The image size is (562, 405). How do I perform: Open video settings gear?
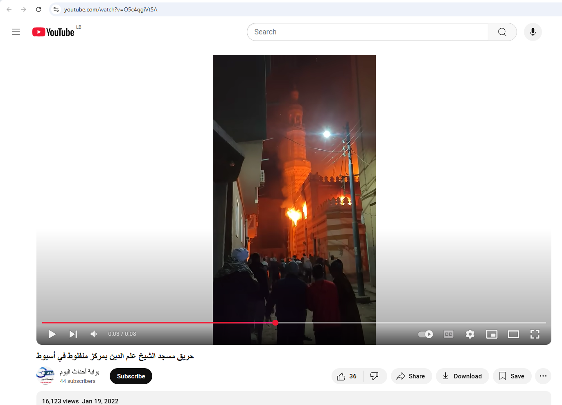tap(470, 334)
